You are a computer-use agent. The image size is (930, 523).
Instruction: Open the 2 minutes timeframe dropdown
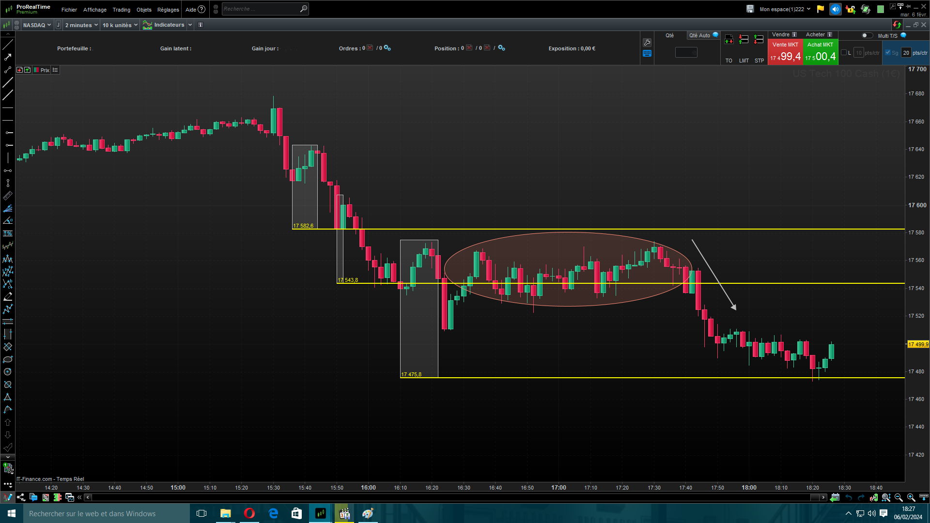pos(81,25)
